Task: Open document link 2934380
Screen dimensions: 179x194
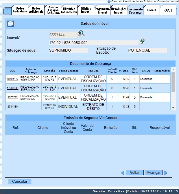Action: [x=12, y=107]
